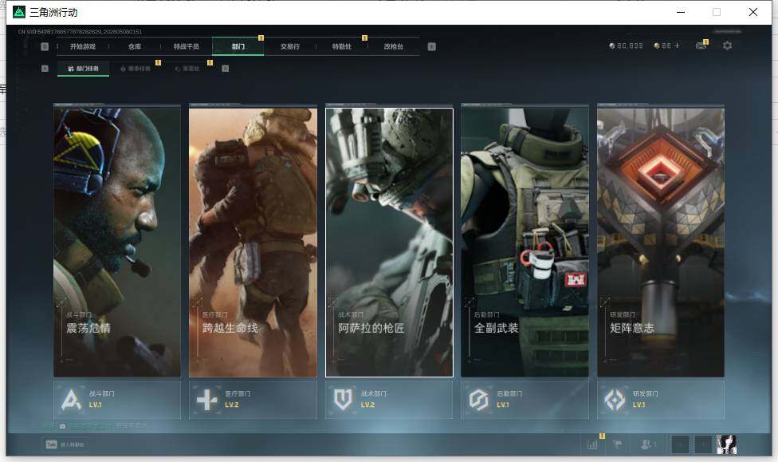Click the 三角洲行动 window app icon
This screenshot has width=778, height=462.
point(19,12)
